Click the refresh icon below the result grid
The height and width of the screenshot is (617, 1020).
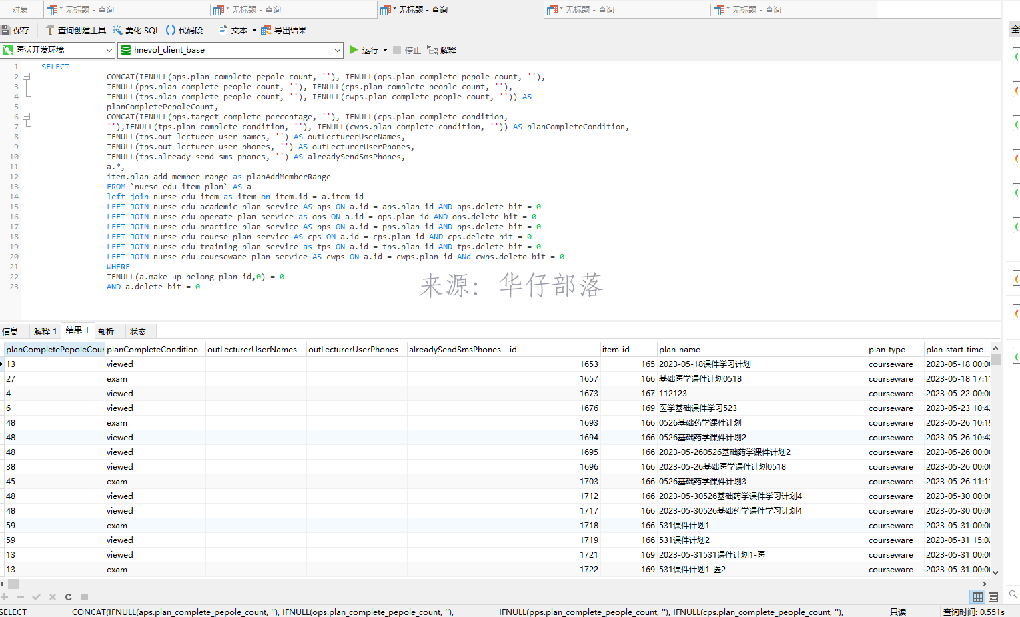[68, 597]
